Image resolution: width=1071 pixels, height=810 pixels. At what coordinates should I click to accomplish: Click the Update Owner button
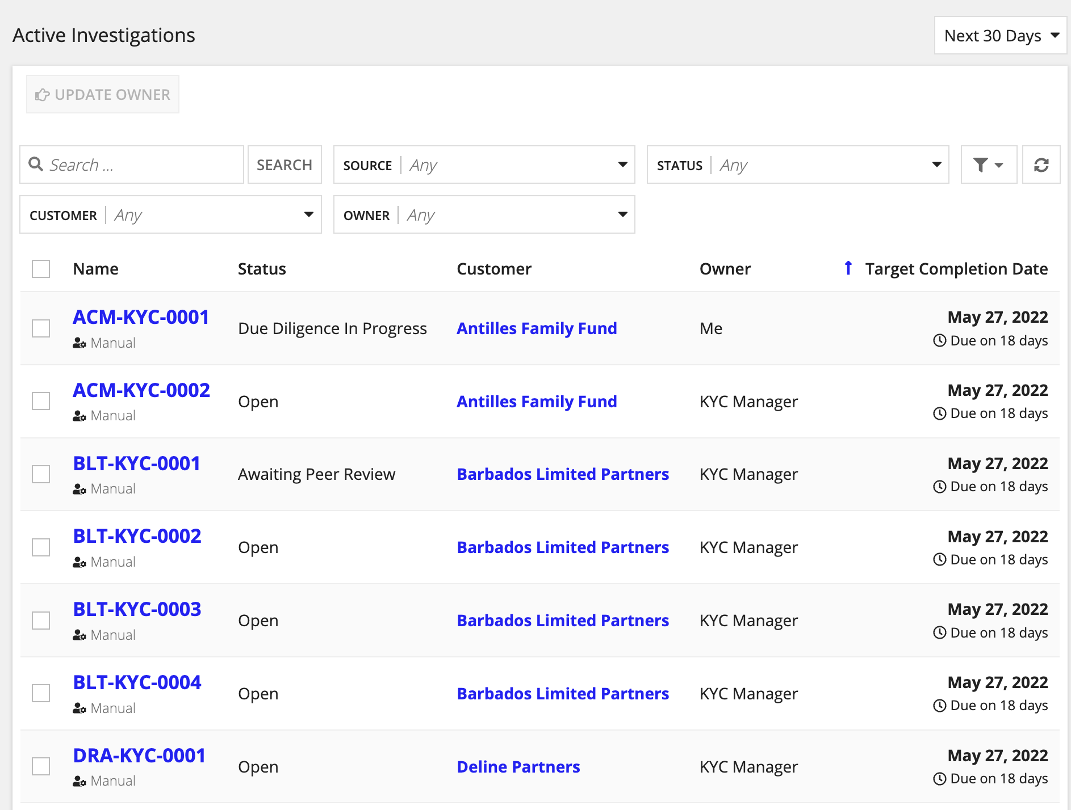click(103, 94)
